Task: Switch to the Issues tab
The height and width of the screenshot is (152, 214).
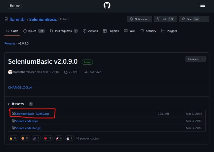Action: click(x=32, y=31)
